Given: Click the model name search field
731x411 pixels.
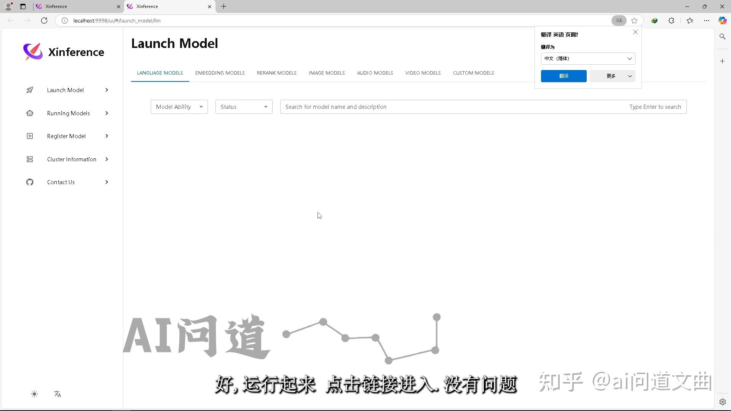Looking at the screenshot, I should point(484,107).
